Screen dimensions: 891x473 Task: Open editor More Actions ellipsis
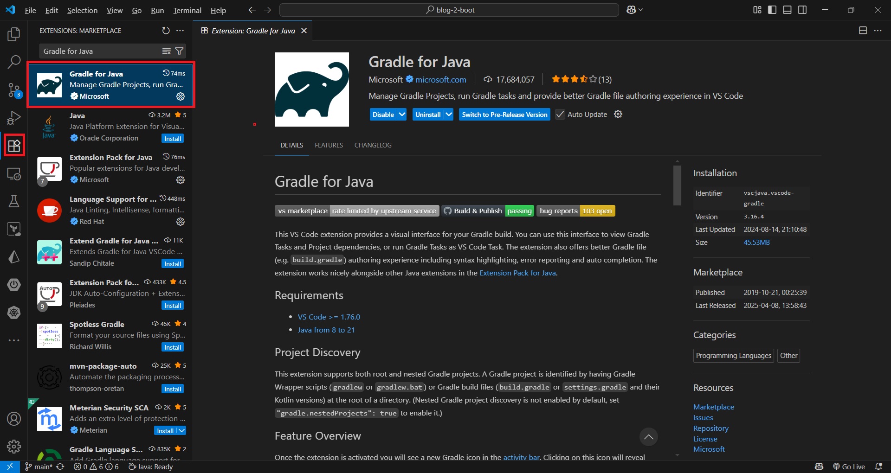point(878,31)
